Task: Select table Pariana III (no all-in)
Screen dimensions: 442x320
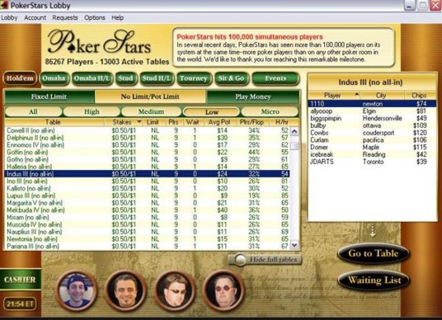Action: [x=147, y=246]
